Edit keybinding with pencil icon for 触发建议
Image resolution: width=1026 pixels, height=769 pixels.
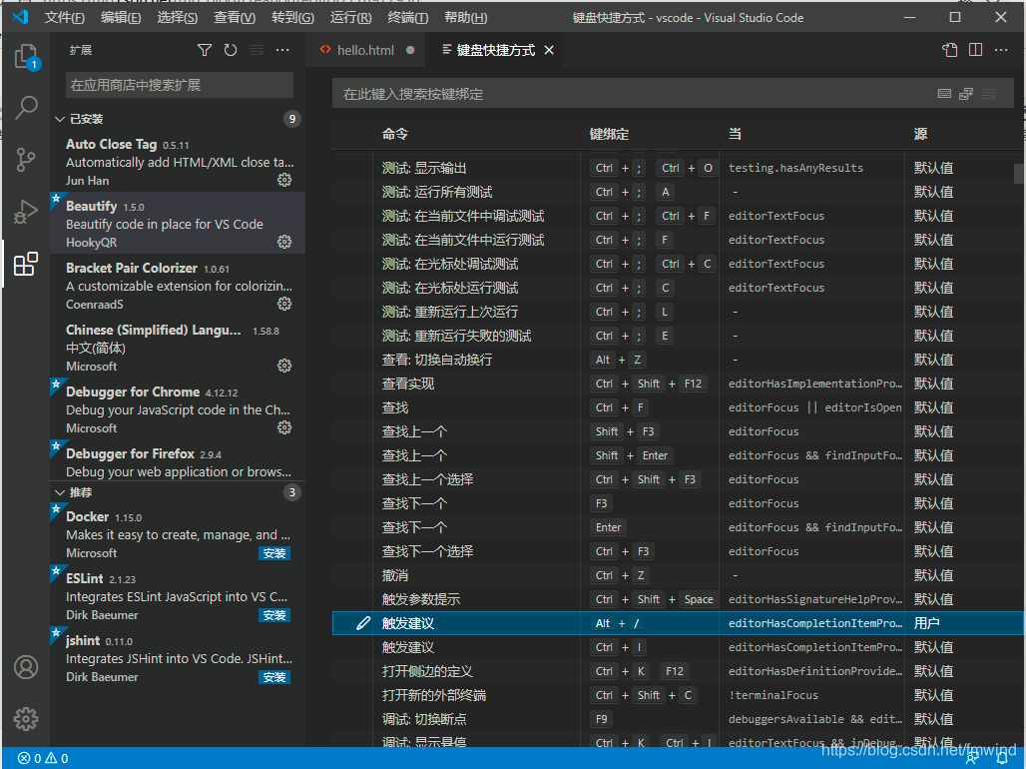363,623
